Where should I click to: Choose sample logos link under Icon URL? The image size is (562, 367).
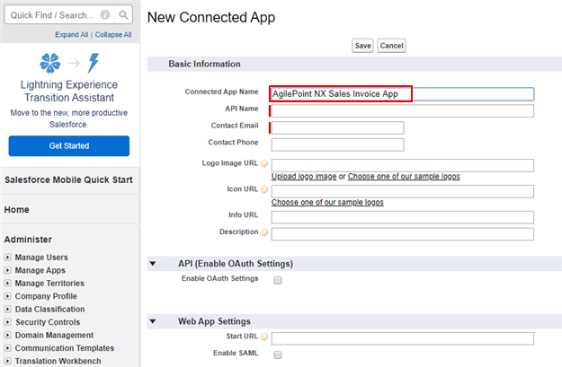327,203
